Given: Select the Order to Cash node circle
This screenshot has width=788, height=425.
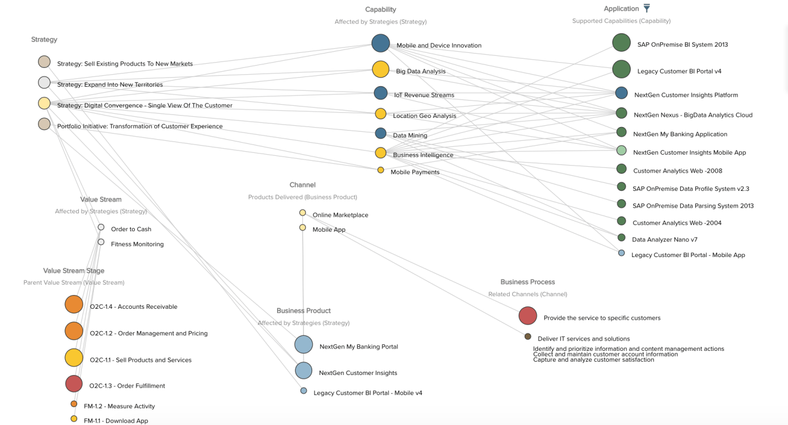Looking at the screenshot, I should pos(101,227).
